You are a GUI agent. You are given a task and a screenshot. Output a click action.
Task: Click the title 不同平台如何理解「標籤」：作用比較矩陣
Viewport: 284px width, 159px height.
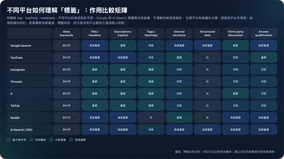(67, 10)
